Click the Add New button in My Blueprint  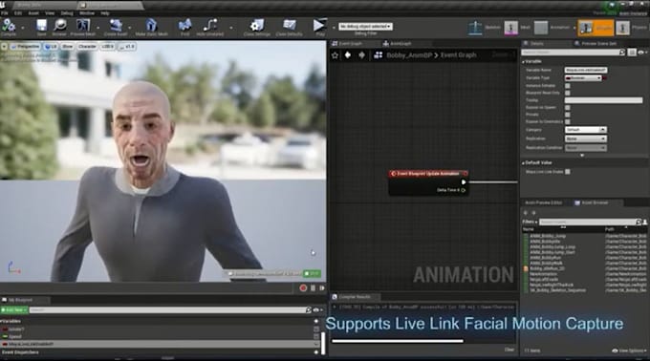pos(13,310)
